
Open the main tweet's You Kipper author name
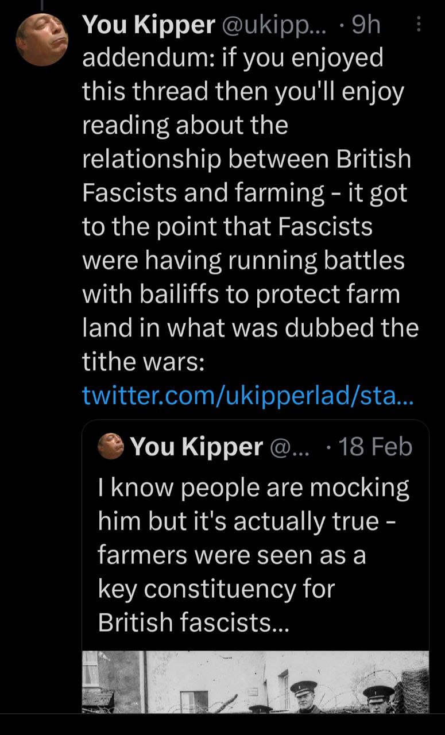(x=149, y=25)
